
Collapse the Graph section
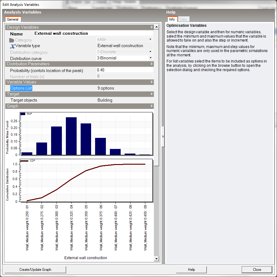click(151, 106)
